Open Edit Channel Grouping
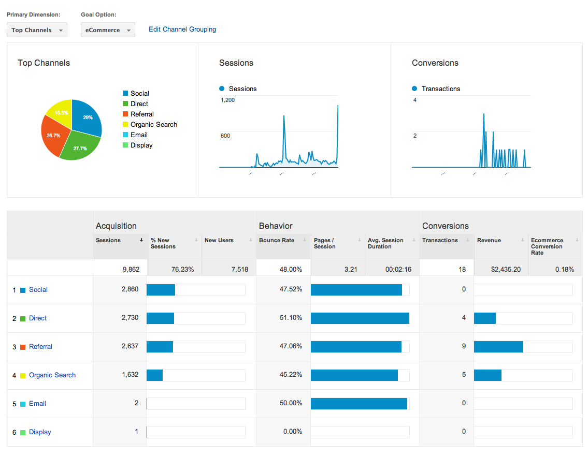The height and width of the screenshot is (456, 588). (182, 30)
